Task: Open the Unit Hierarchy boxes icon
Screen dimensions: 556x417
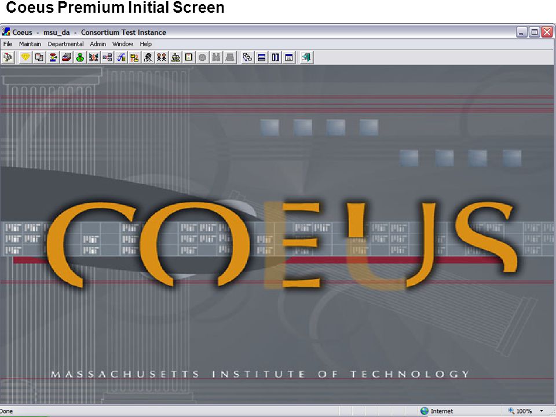Action: click(107, 57)
